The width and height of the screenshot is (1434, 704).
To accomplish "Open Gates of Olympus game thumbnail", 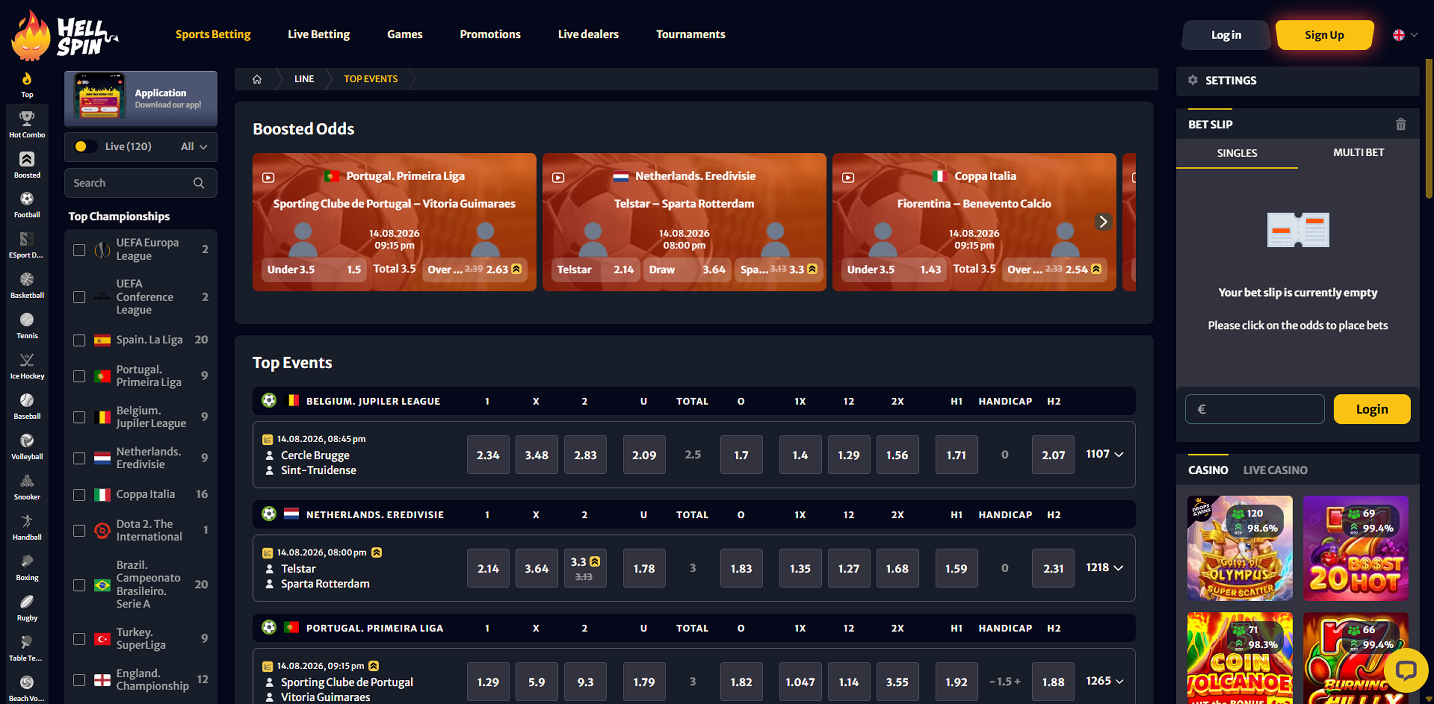I will click(x=1240, y=548).
